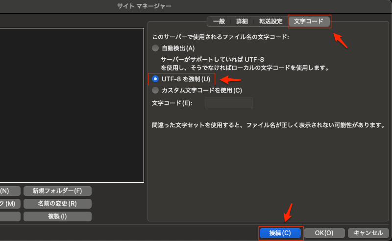
Task: Choose the UTF-8 を強制(U) option
Action: [155, 79]
